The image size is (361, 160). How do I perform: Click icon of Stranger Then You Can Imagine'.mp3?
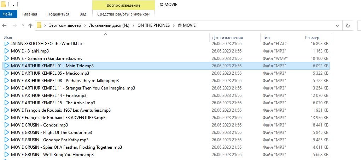tap(7, 88)
